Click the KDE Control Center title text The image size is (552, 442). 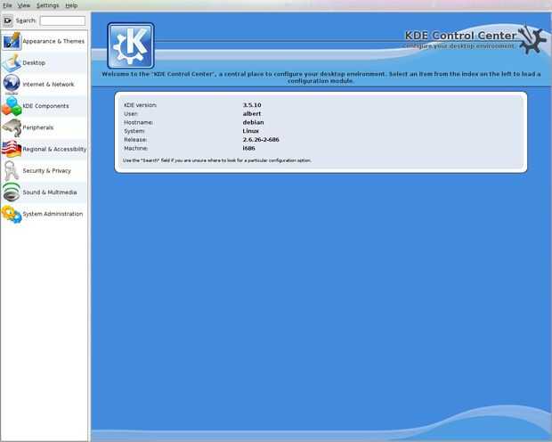(460, 36)
